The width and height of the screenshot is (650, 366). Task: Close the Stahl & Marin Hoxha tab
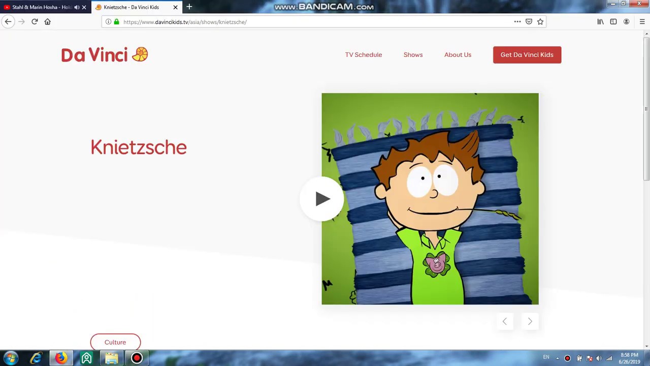pyautogui.click(x=84, y=7)
